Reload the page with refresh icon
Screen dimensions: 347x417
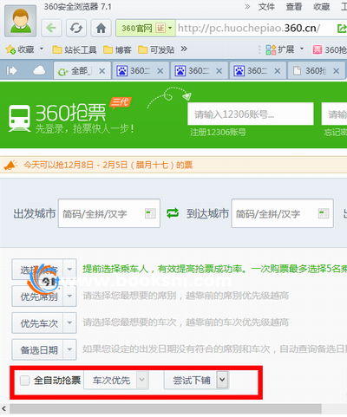click(x=76, y=28)
